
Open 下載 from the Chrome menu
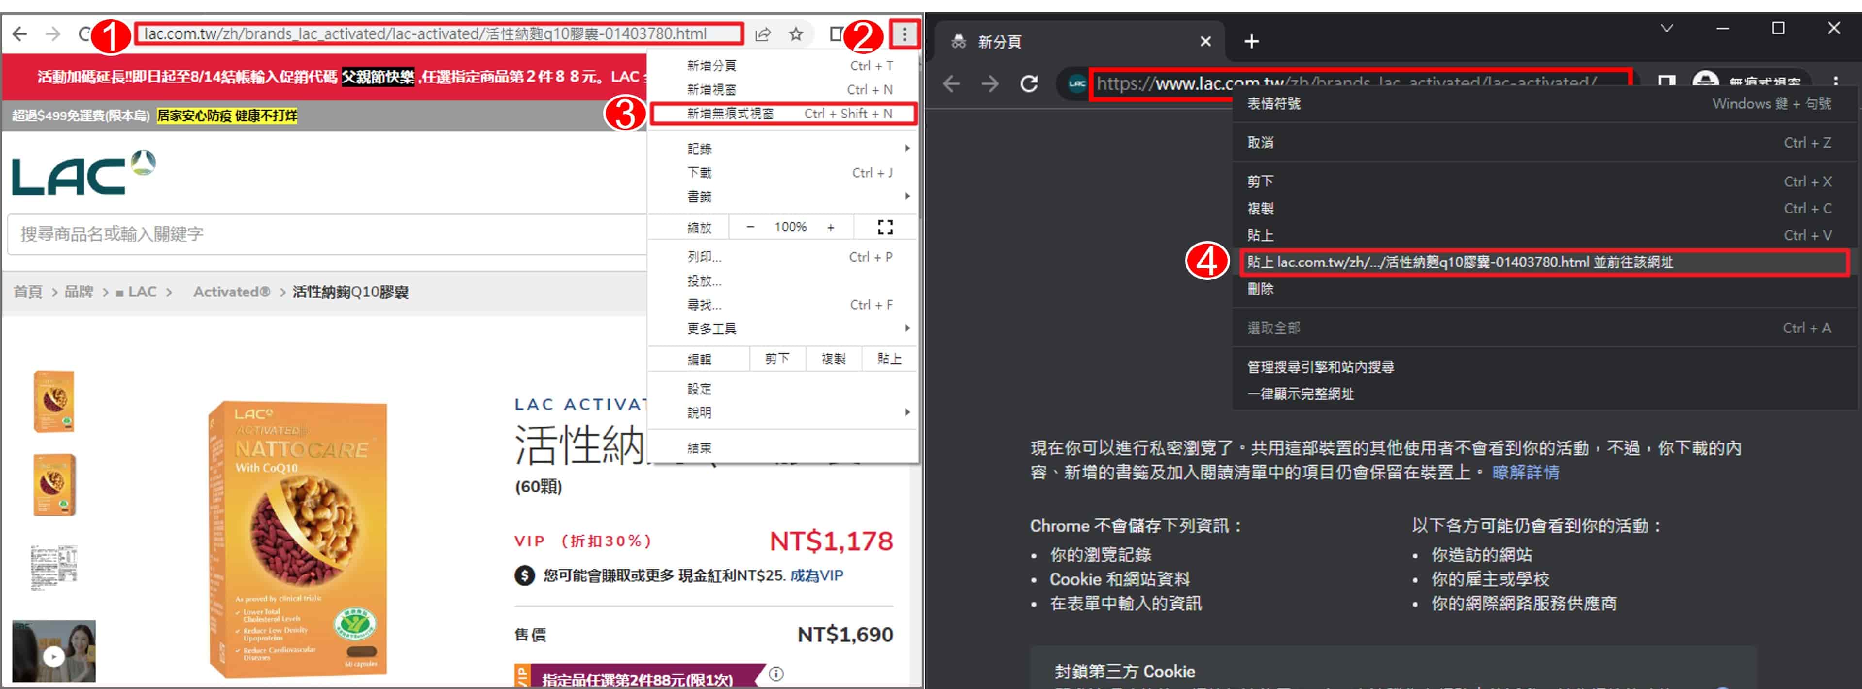(x=783, y=172)
